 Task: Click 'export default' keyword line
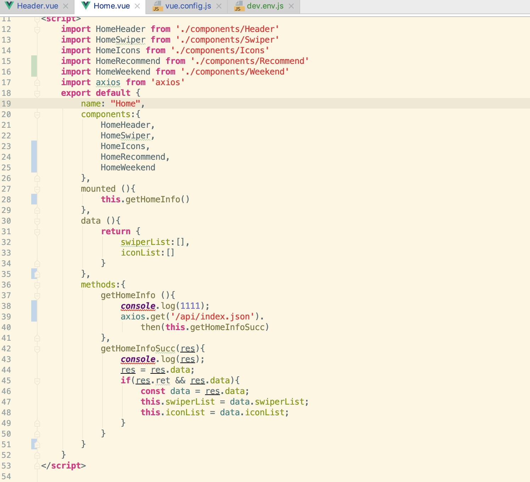point(96,93)
